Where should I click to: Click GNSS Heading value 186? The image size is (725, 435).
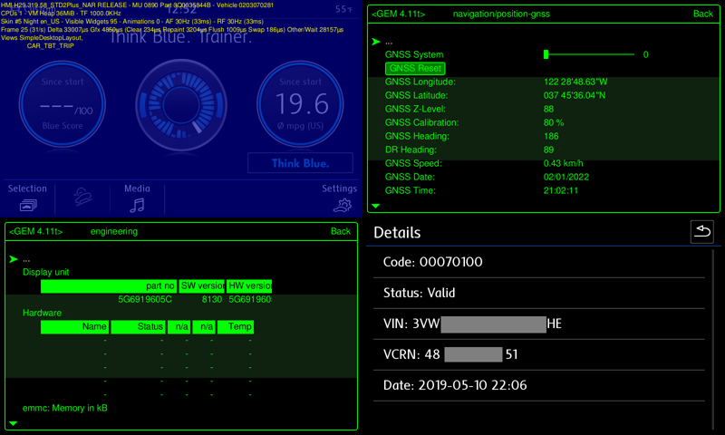[x=551, y=136]
